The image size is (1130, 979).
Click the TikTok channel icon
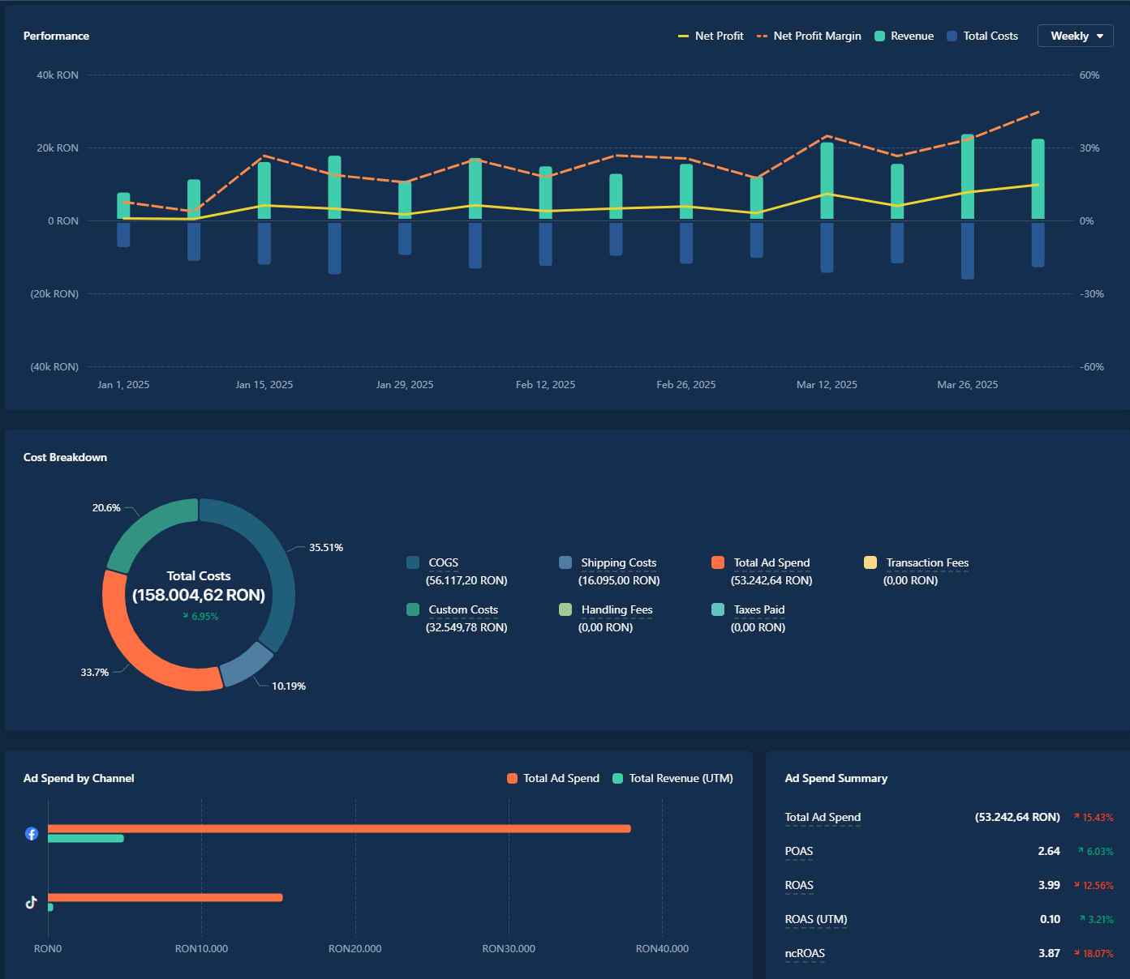coord(32,902)
